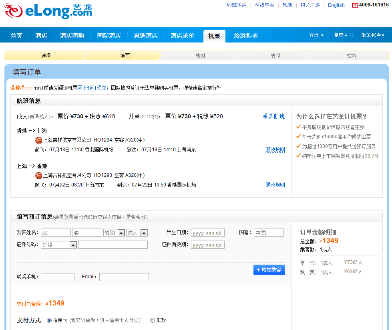Click the 出生日期 date input field
The width and height of the screenshot is (392, 330).
tap(207, 233)
